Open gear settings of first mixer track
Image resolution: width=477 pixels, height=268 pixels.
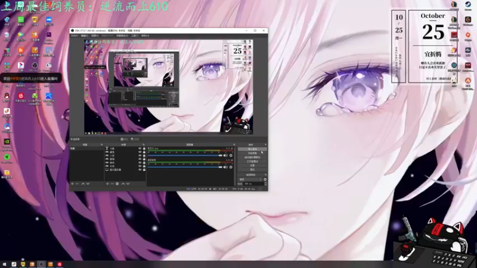231,155
